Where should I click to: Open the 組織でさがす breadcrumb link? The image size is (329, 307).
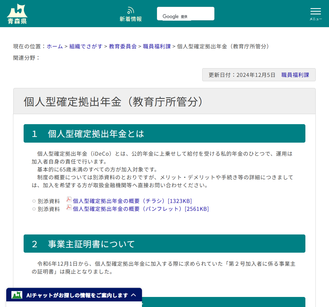click(86, 46)
